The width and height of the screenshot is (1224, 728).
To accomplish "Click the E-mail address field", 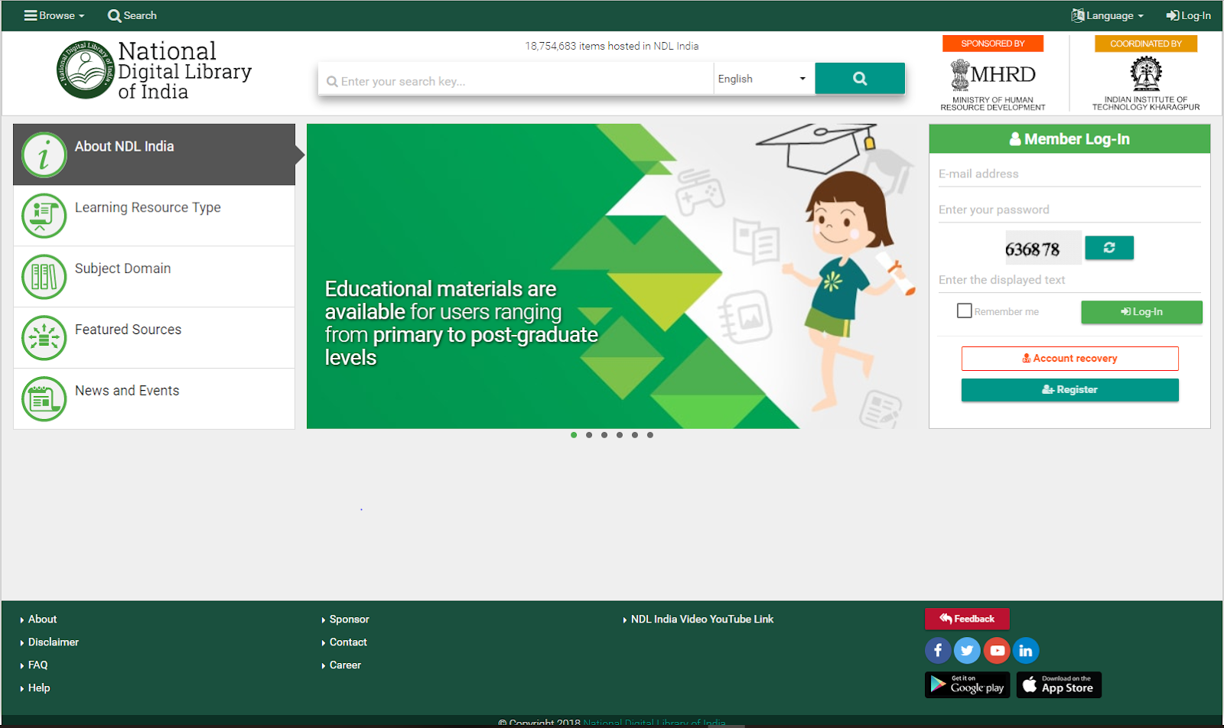I will tap(1069, 174).
